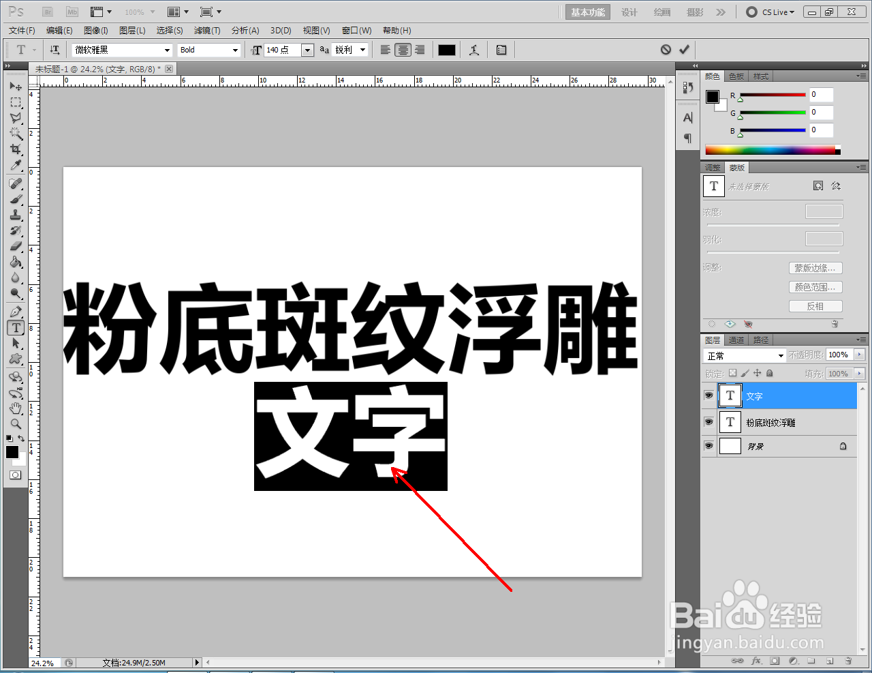
Task: Select the Crop tool
Action: (x=16, y=149)
